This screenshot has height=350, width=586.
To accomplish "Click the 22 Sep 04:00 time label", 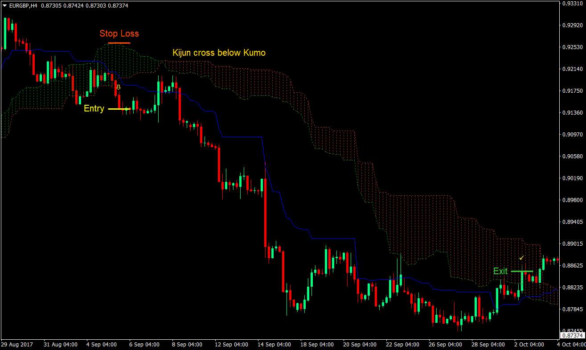I will (x=402, y=345).
